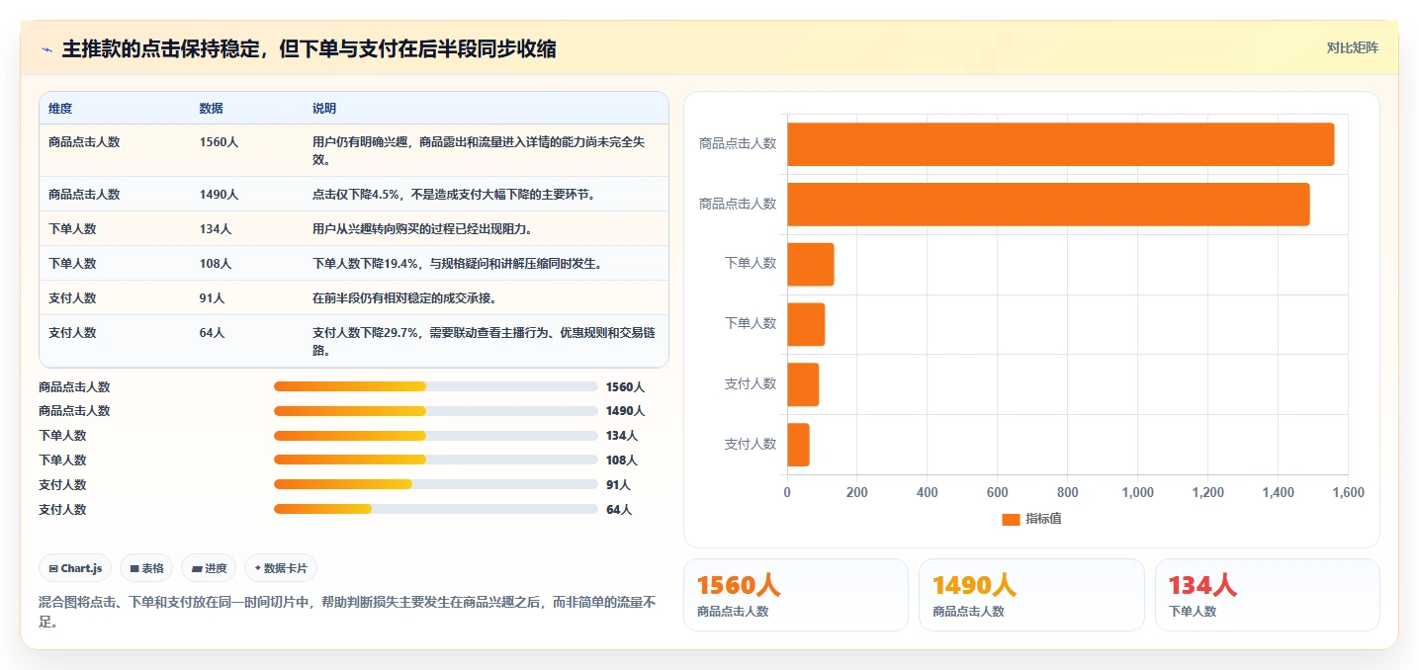
Task: Click the note starting 用户仍有明确兴趣
Action: tap(479, 150)
